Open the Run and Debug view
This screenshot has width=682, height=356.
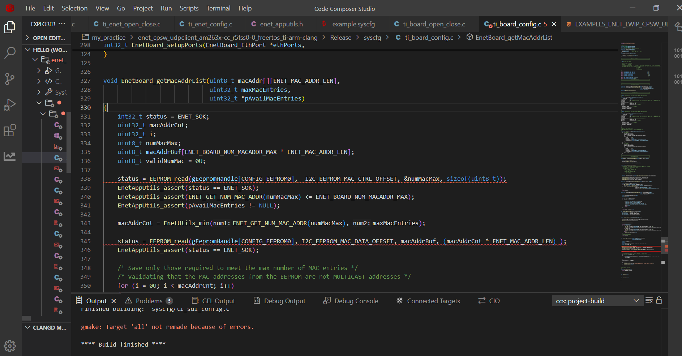point(10,105)
